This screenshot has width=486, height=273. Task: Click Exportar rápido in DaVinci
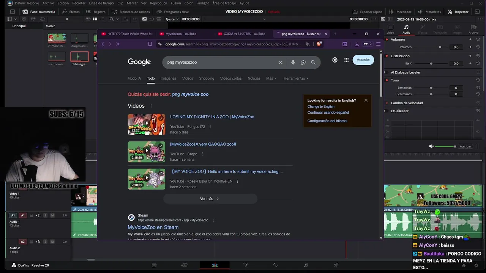pyautogui.click(x=367, y=12)
